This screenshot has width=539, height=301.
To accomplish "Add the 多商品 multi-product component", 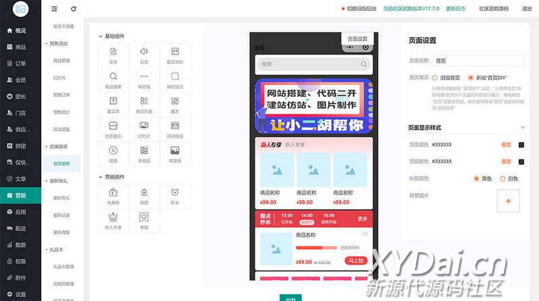I will tap(144, 155).
